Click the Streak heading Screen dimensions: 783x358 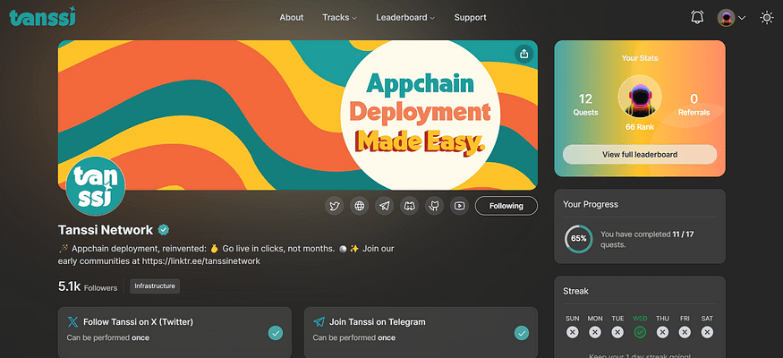(x=575, y=291)
